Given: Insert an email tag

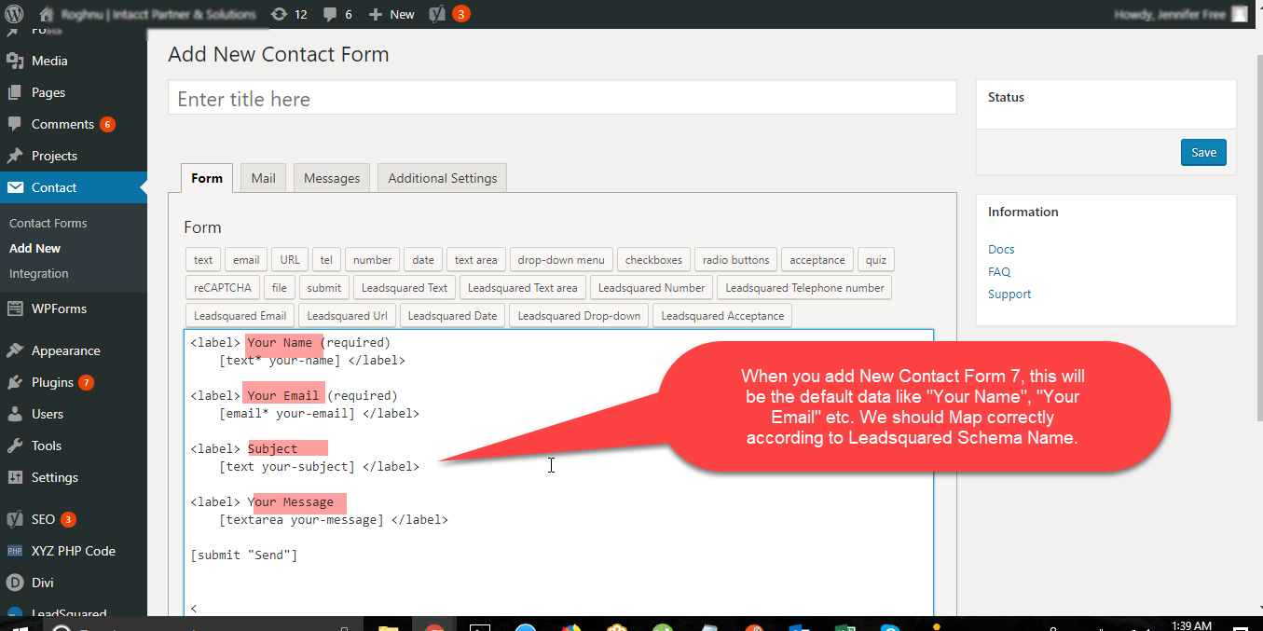Looking at the screenshot, I should pos(246,260).
